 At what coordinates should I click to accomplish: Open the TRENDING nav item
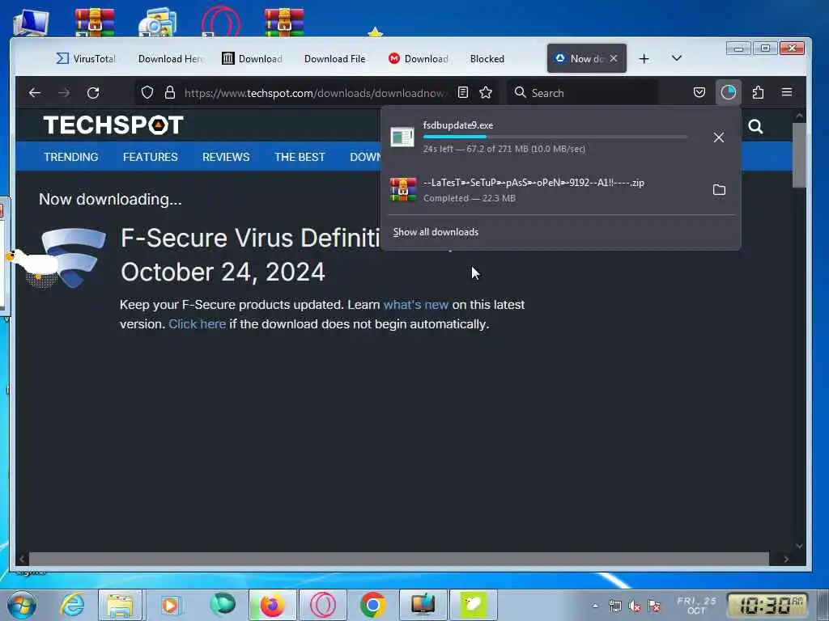coord(71,157)
